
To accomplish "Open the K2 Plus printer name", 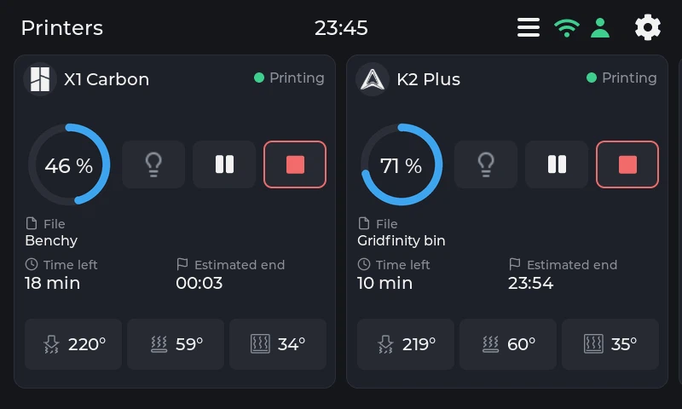I will click(429, 79).
